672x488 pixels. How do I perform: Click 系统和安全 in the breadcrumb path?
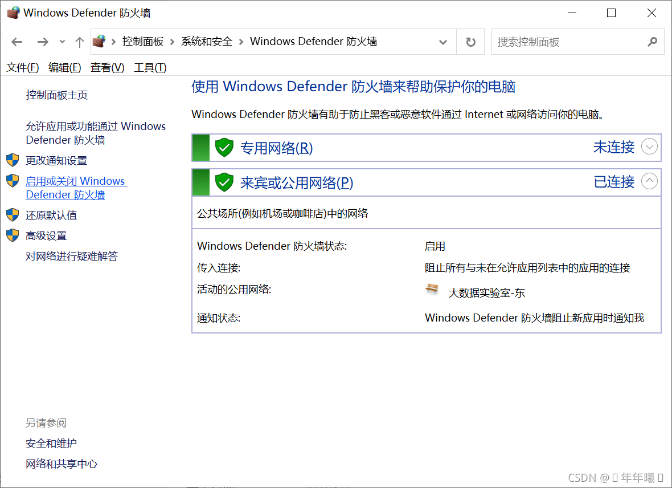207,42
